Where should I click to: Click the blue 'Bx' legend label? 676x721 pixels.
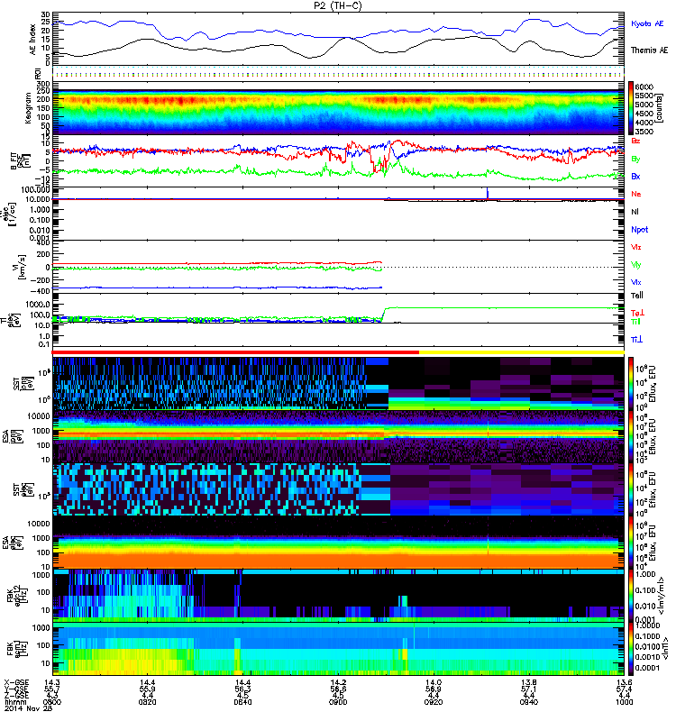click(x=635, y=176)
